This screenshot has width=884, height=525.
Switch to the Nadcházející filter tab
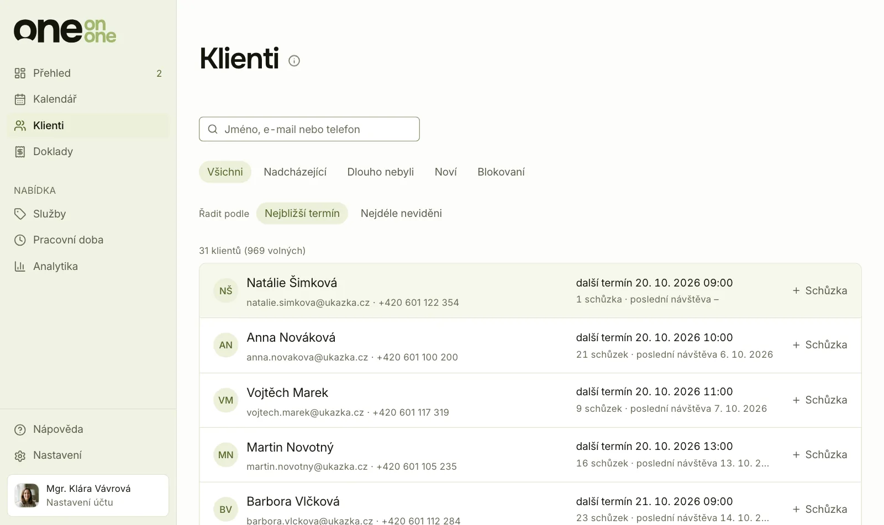pos(295,172)
